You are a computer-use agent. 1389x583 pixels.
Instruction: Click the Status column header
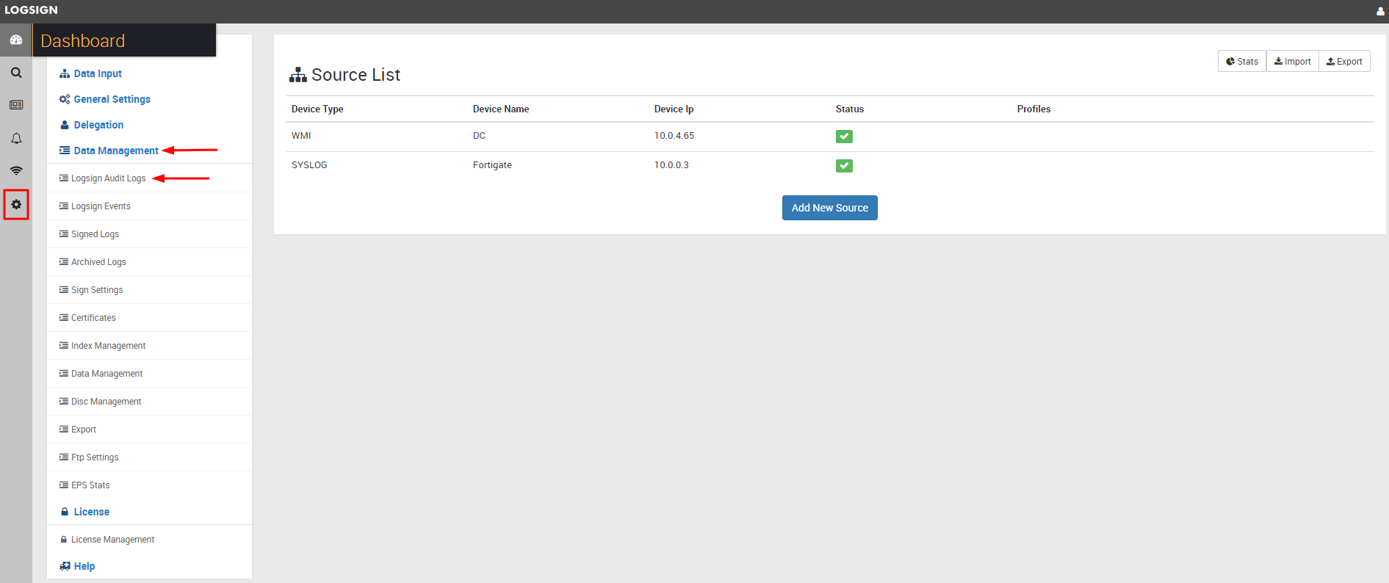(x=850, y=109)
